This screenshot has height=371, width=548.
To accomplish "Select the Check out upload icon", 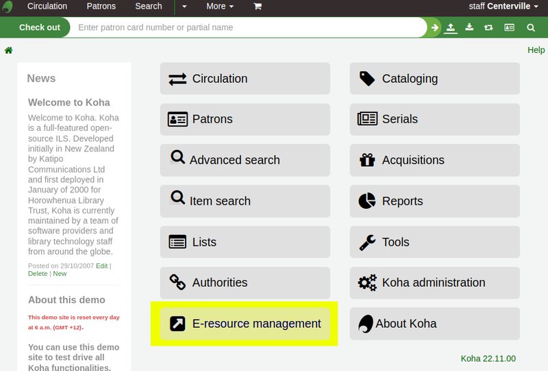I will [451, 27].
